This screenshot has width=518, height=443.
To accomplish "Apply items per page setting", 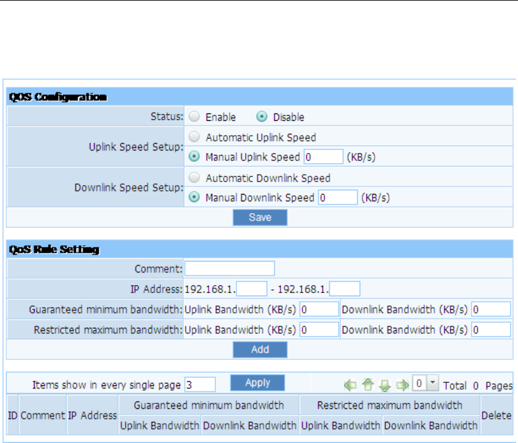I will click(x=257, y=383).
